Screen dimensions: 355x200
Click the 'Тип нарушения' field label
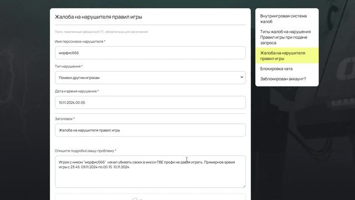click(69, 66)
